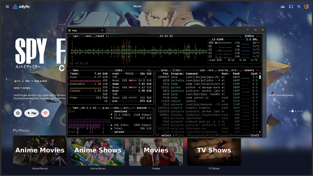Open the Request tab
Image resolution: width=313 pixels, height=176 pixels.
pos(174,6)
